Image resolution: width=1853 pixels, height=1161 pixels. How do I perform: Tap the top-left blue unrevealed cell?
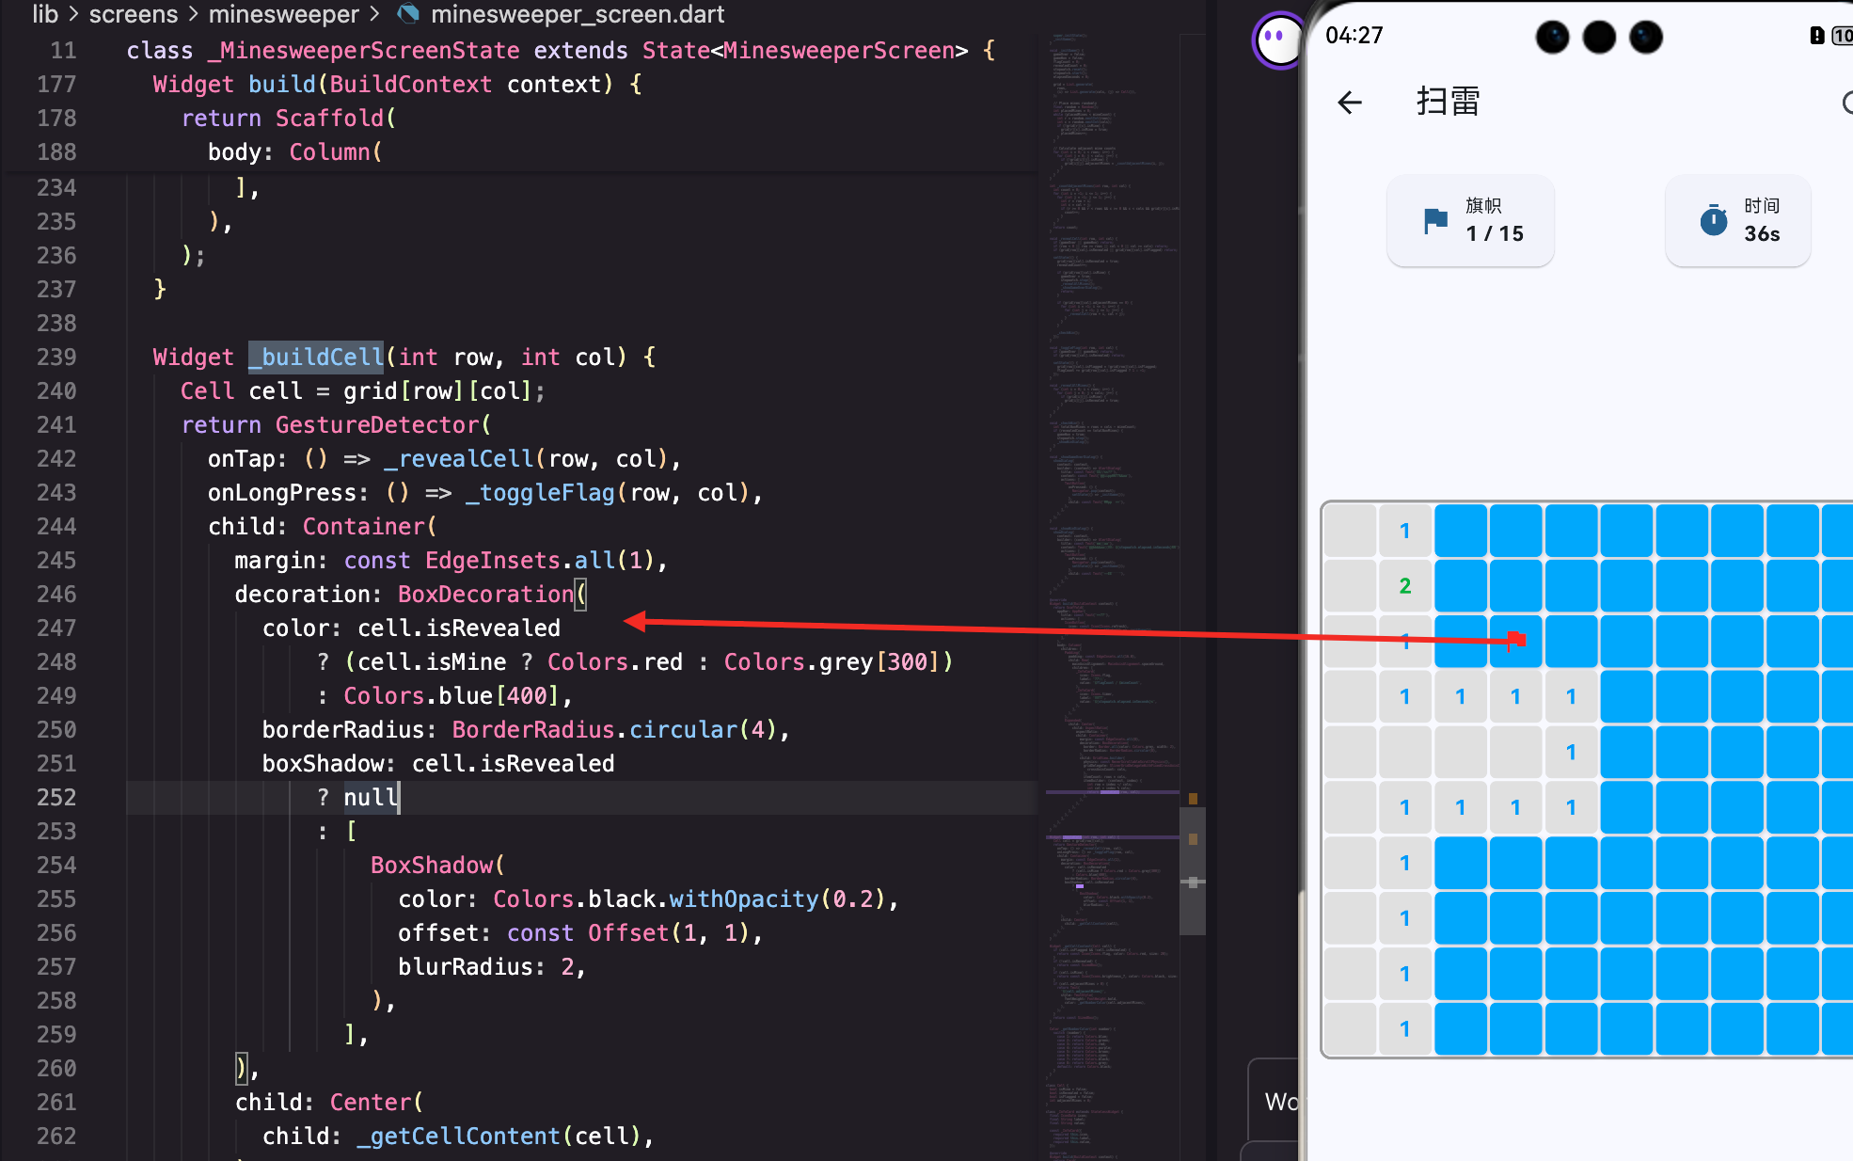pos(1460,531)
